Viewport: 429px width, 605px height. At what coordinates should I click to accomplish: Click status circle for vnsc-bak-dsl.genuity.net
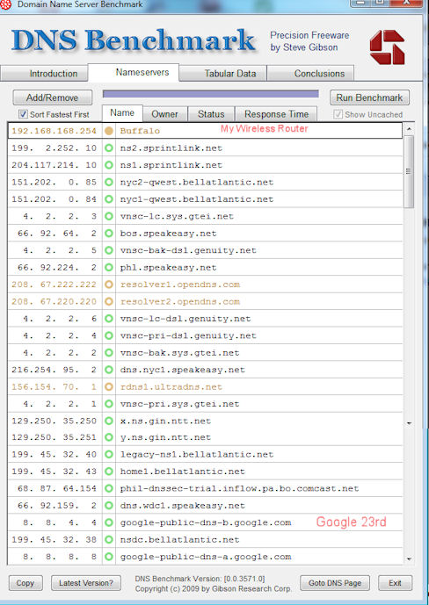[x=109, y=250]
